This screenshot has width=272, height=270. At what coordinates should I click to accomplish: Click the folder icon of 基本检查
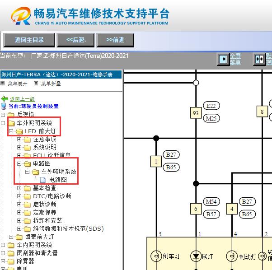pos(27,188)
